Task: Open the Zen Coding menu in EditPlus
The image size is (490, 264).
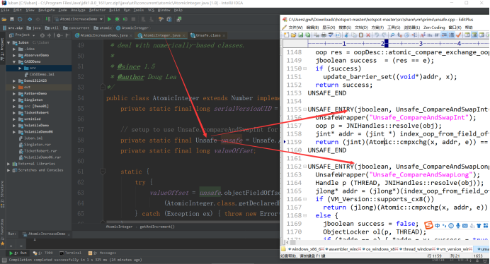Action: tap(434, 28)
